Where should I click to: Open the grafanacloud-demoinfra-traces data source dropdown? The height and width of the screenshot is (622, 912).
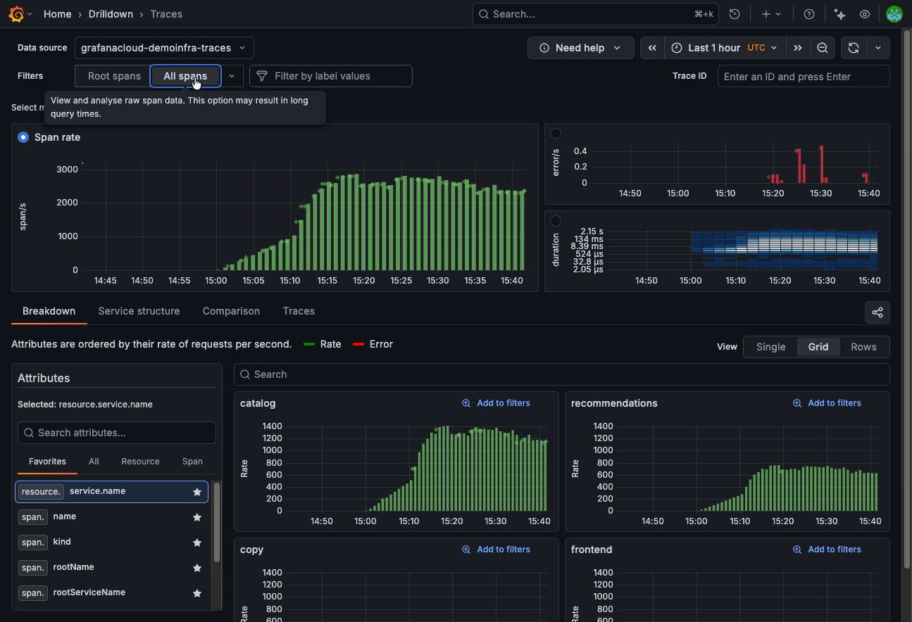(x=163, y=47)
